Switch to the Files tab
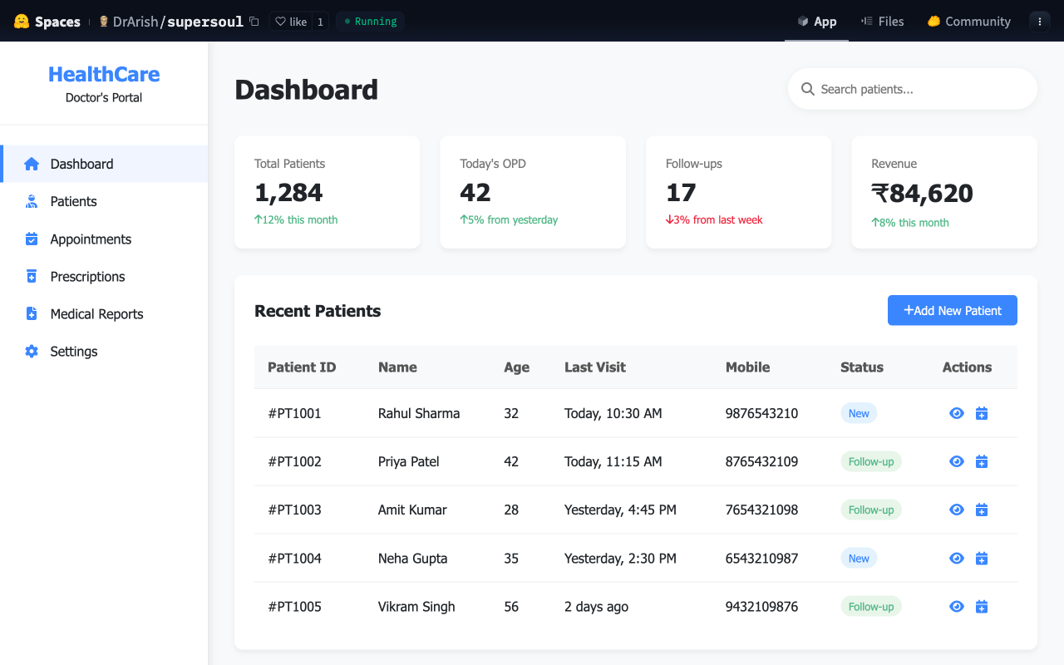1064x665 pixels. tap(882, 22)
